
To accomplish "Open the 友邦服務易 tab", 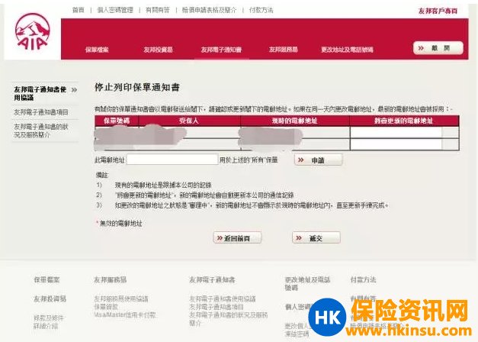I will [283, 50].
